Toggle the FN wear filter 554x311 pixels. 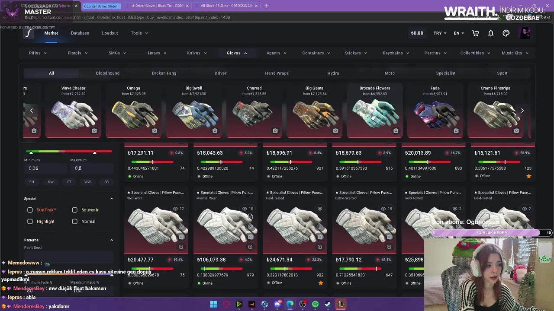click(x=32, y=182)
